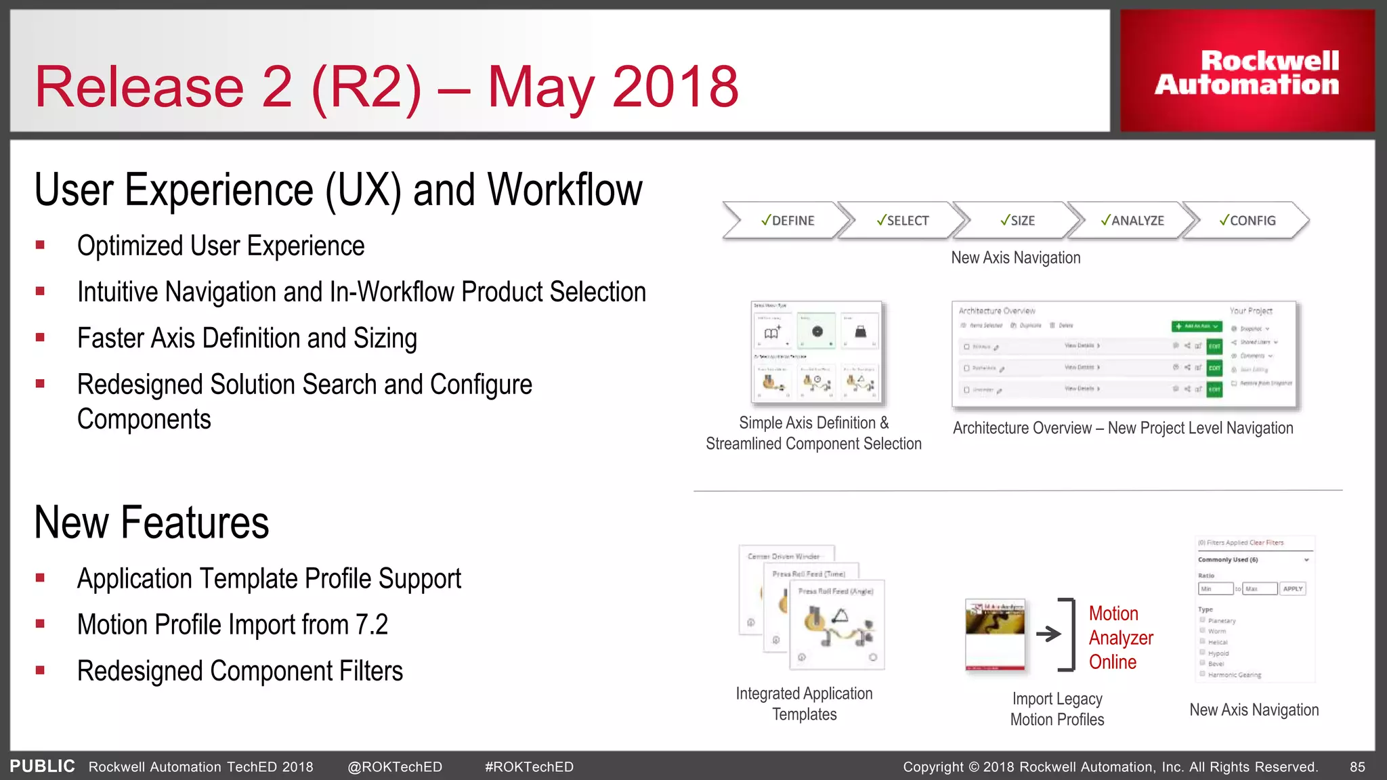Tick the checkbox of the first axis row
Viewport: 1387px width, 780px height.
pos(966,347)
